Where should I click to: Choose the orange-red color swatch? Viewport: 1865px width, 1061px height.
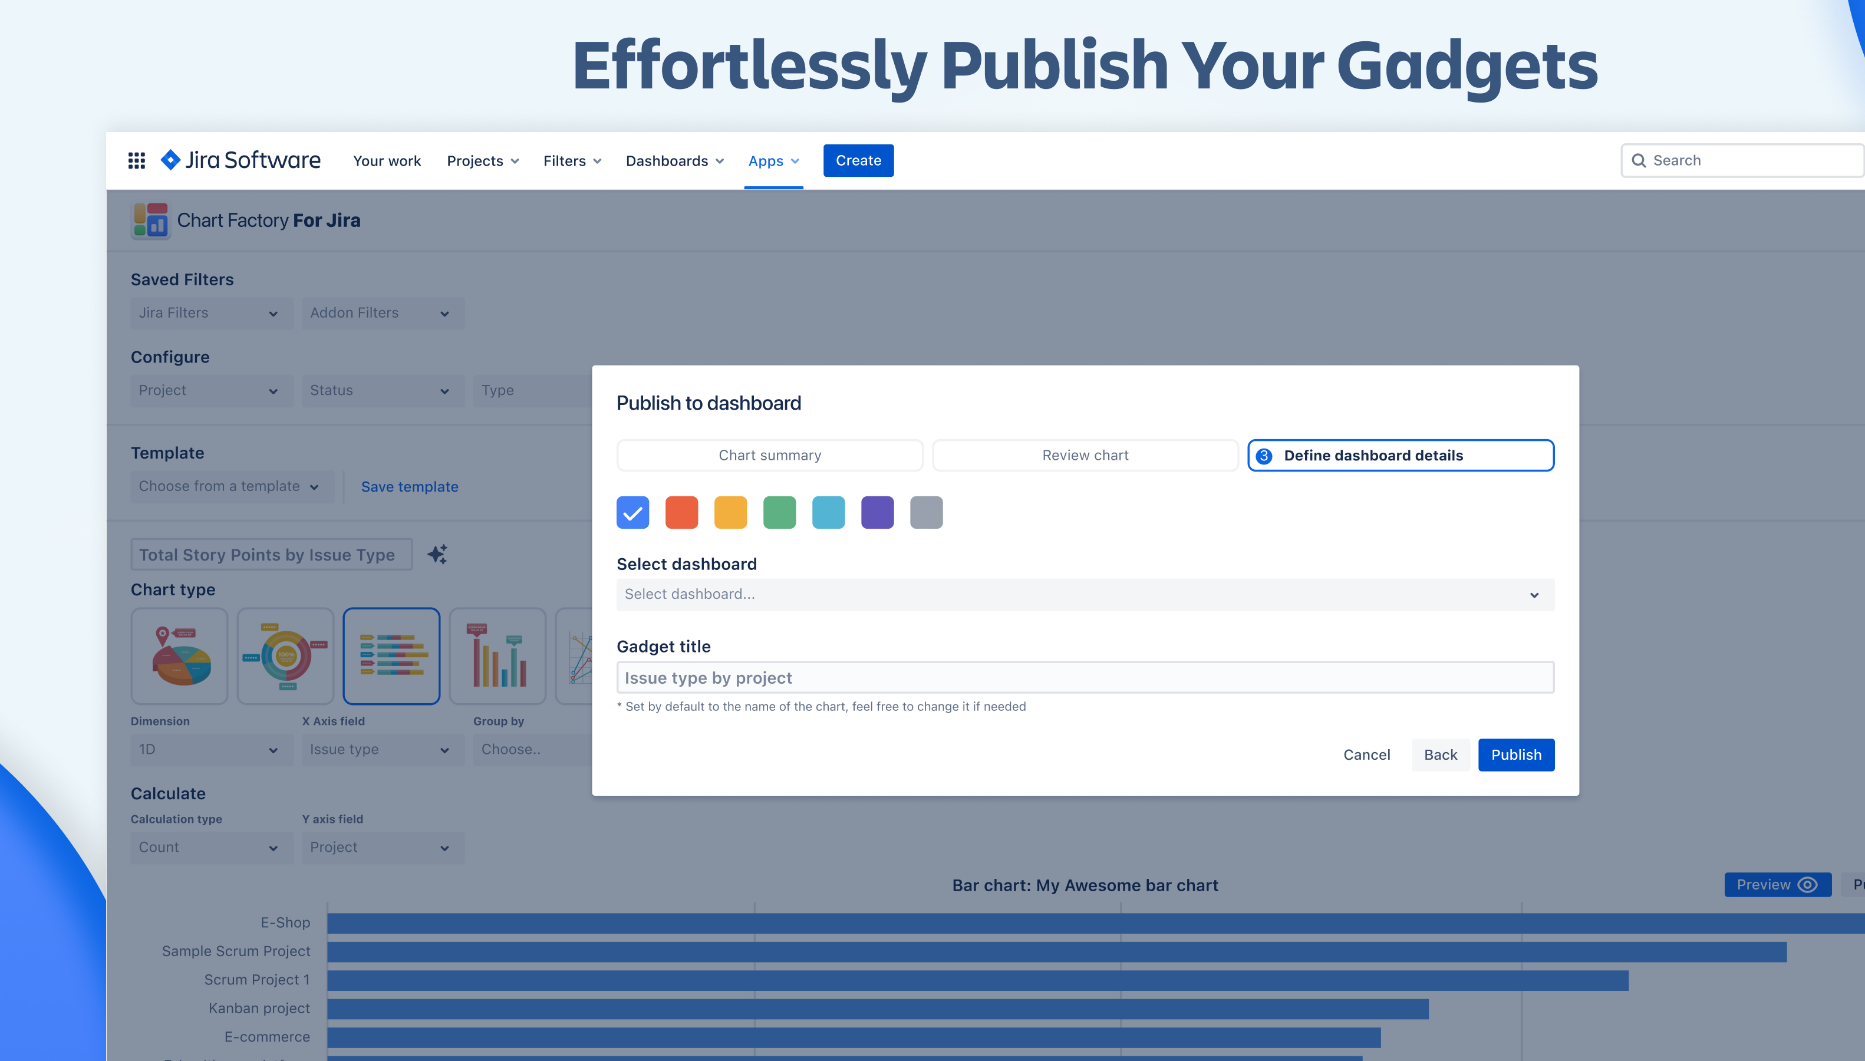point(681,512)
